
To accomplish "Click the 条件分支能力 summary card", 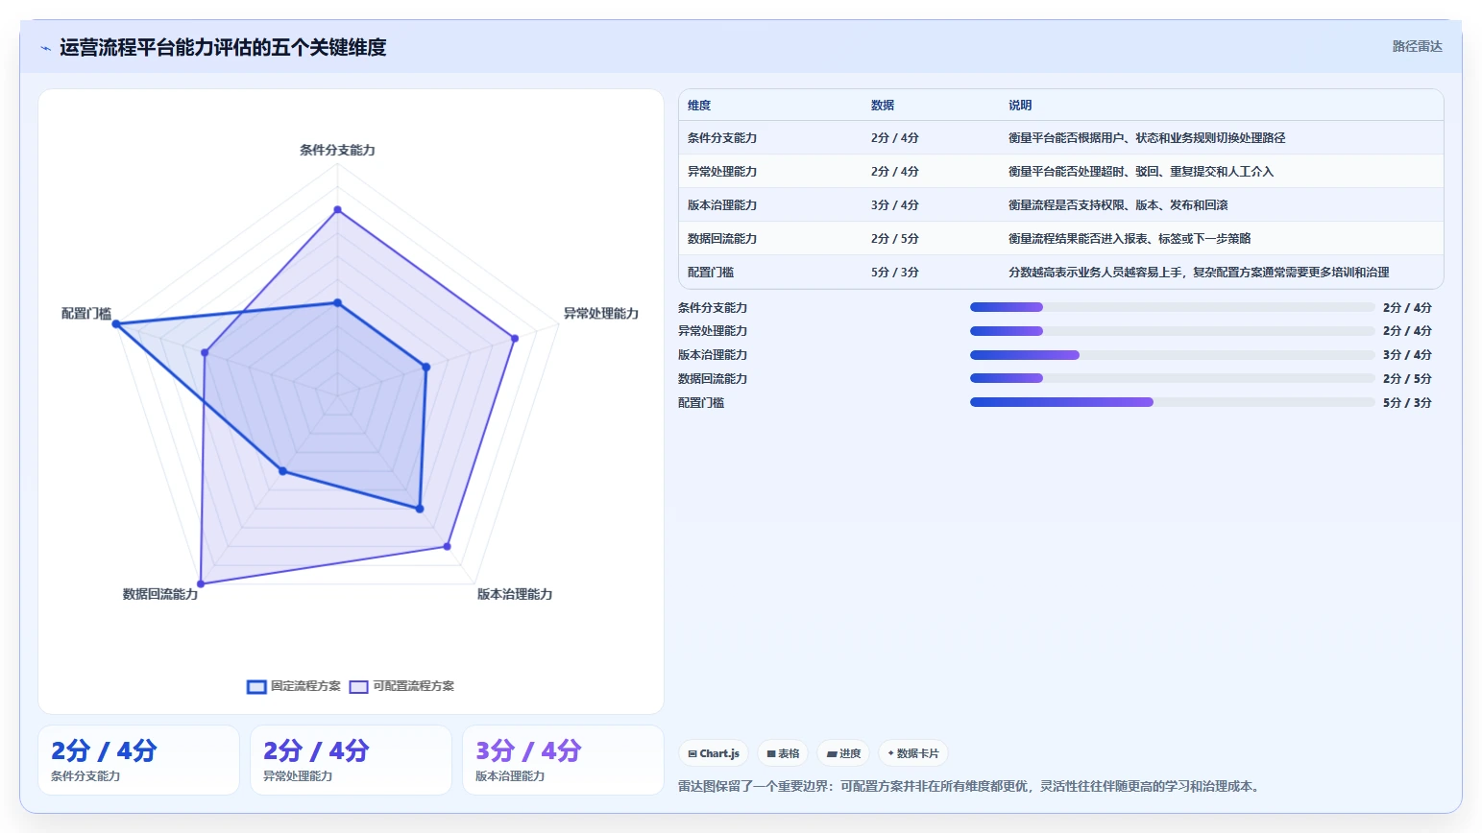I will tap(138, 760).
